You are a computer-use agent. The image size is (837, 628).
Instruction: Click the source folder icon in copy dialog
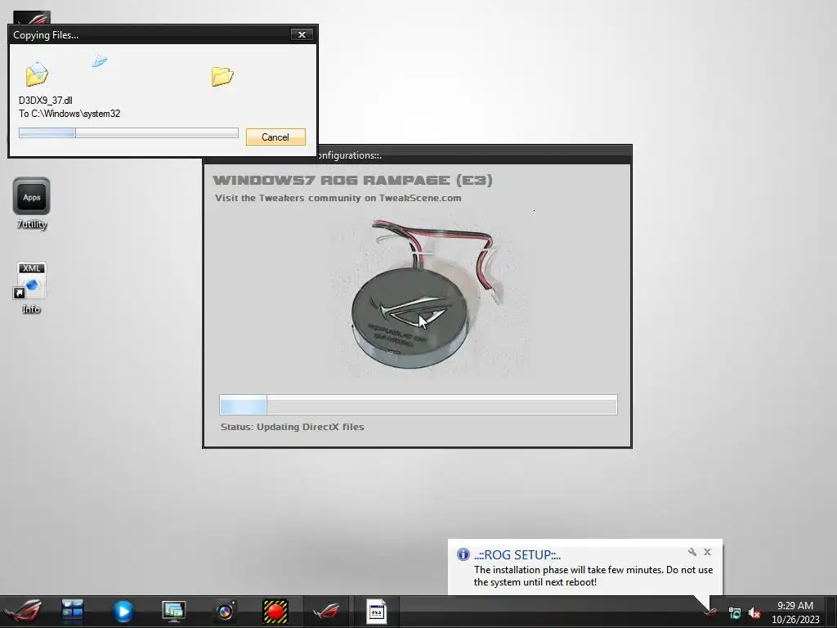tap(37, 74)
